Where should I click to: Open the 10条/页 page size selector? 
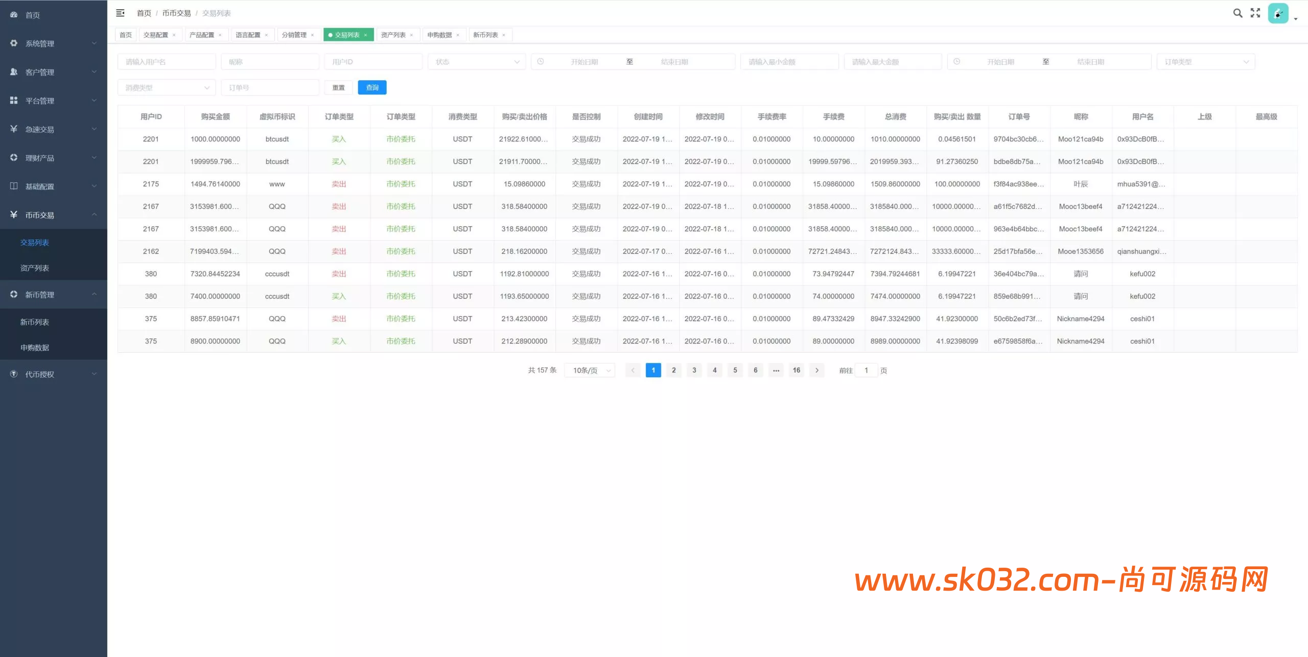[x=590, y=371]
